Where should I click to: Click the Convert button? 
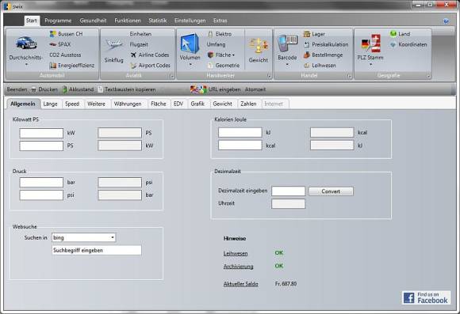coord(331,191)
